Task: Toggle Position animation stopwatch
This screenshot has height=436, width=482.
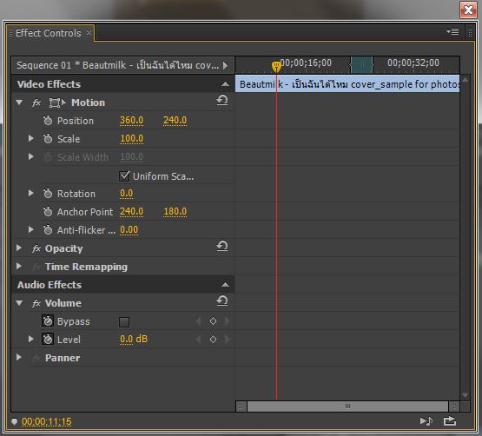Action: (x=48, y=121)
